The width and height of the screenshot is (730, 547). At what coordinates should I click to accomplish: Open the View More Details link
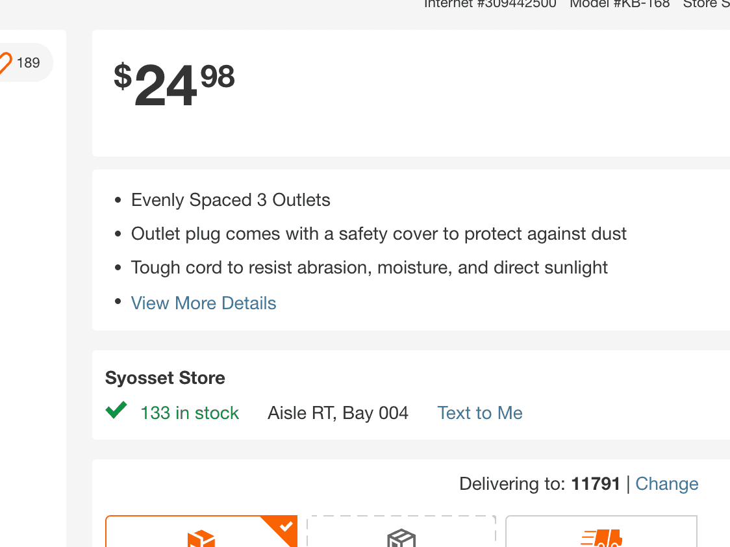(203, 303)
